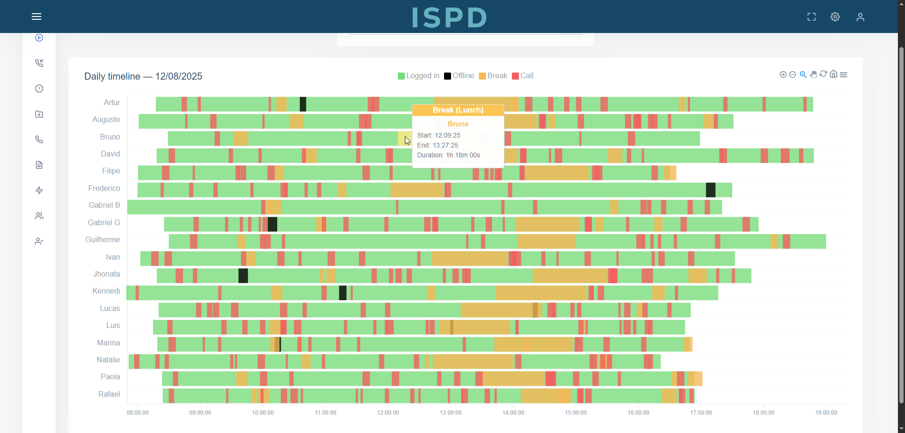Toggle the Break legend series
Viewport: 905px width, 433px height.
coord(493,76)
